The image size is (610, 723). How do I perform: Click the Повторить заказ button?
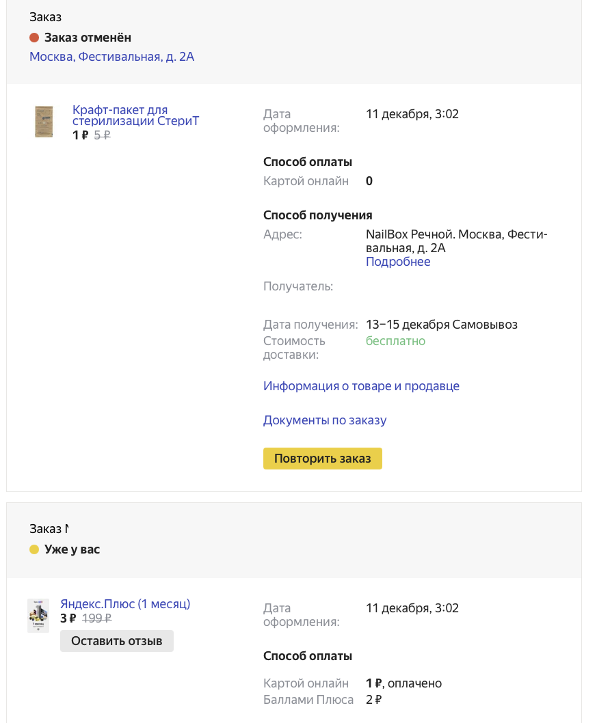tap(323, 459)
